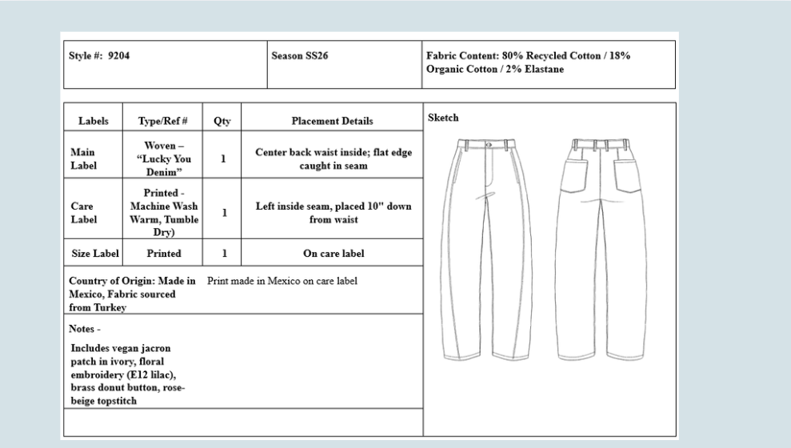Click the Qty value in Care Label row
The height and width of the screenshot is (448, 791).
point(224,213)
